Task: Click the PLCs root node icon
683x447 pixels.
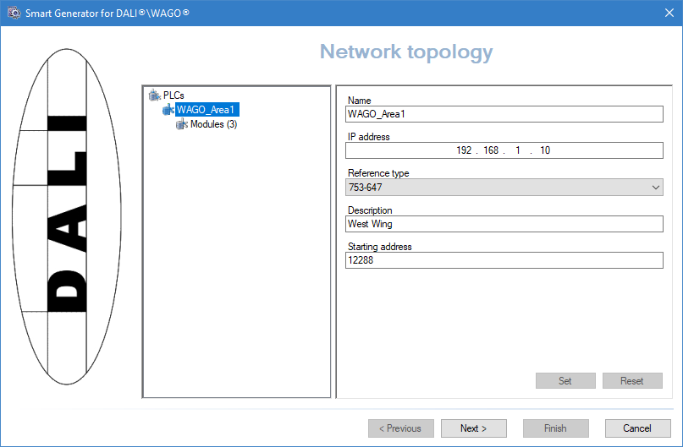Action: 154,95
